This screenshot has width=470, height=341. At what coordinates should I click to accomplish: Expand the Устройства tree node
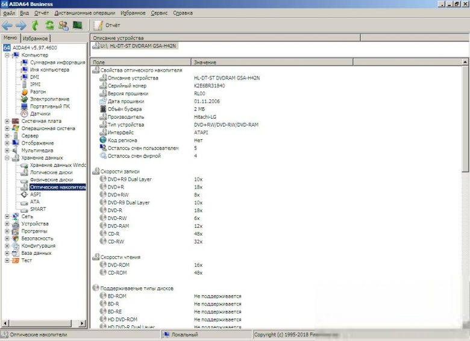point(7,224)
